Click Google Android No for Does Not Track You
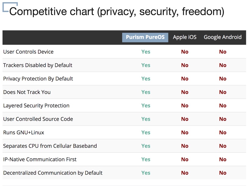248x187 pixels. click(x=223, y=92)
